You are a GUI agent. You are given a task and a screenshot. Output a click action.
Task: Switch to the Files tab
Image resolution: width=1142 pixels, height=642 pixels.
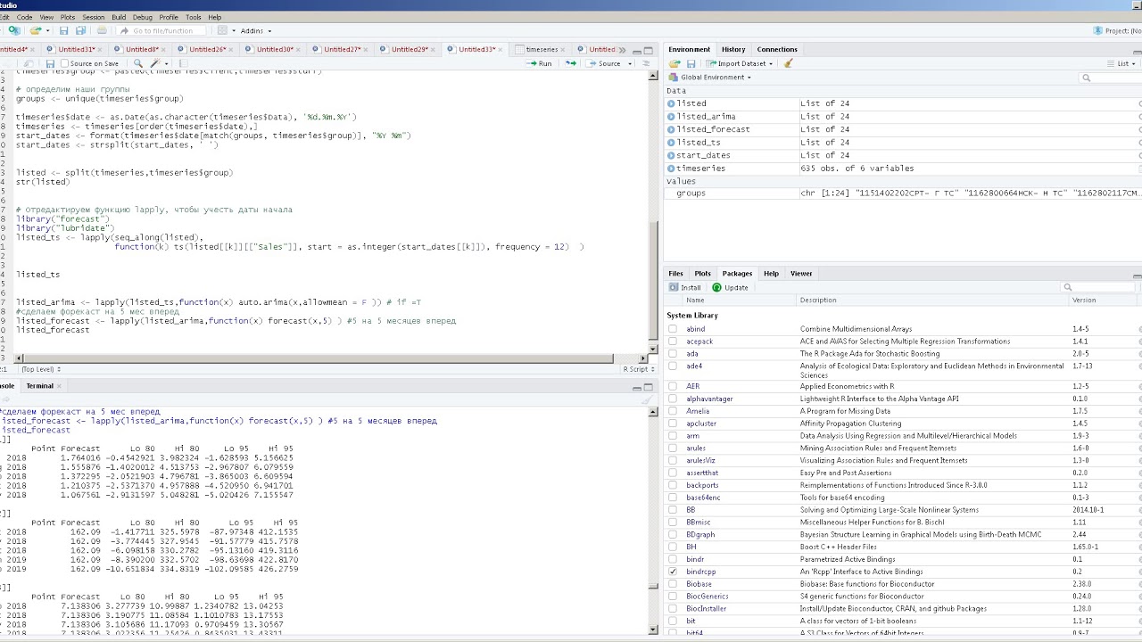[x=675, y=274]
